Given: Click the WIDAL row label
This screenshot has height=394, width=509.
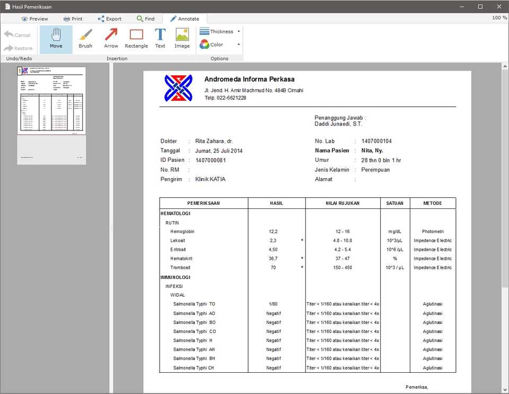Looking at the screenshot, I should click(178, 295).
